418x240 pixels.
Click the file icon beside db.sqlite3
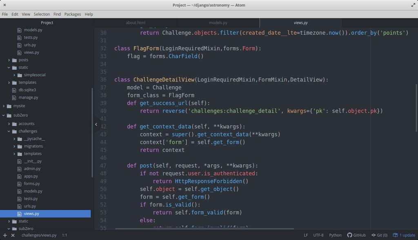pos(14,90)
